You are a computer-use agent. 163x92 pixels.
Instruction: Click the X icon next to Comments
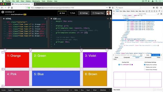click(23, 90)
